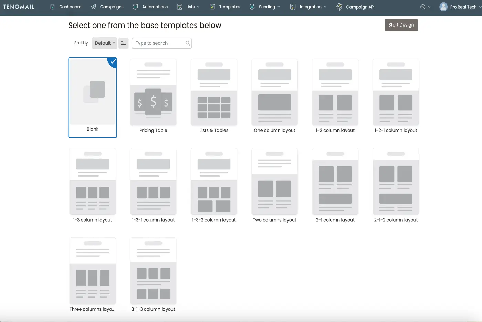The image size is (482, 322).
Task: Click the '3-1-3 column layout' label text
Action: tap(153, 309)
